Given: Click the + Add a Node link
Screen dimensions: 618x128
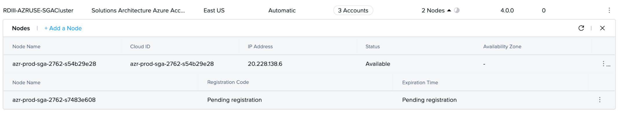Looking at the screenshot, I should (63, 28).
